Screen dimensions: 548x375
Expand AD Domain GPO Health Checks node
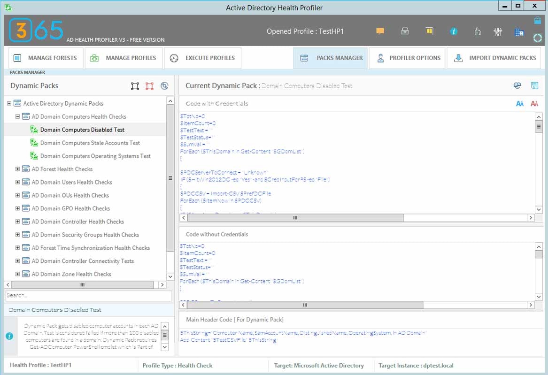click(17, 208)
